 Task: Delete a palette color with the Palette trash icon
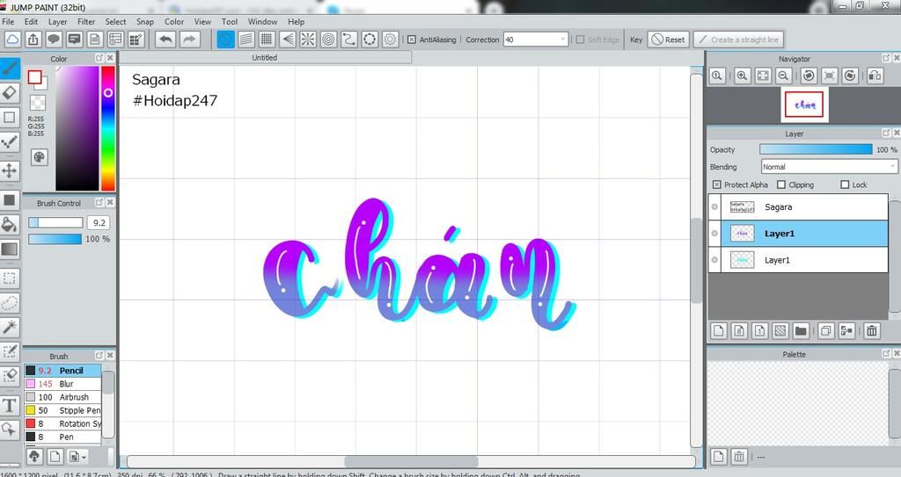(739, 457)
